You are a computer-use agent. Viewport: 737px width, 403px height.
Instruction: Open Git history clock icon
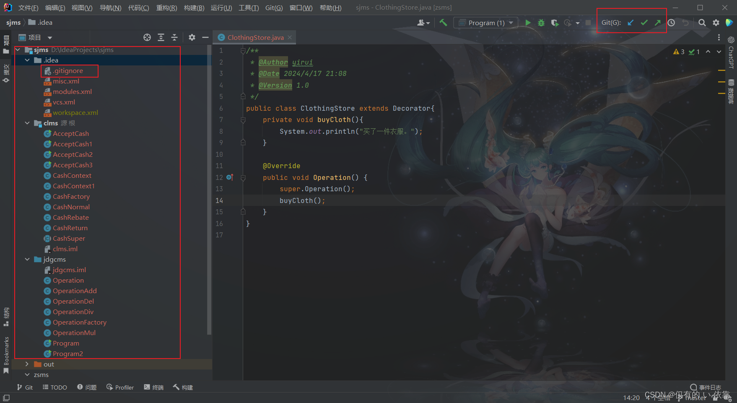pos(671,23)
